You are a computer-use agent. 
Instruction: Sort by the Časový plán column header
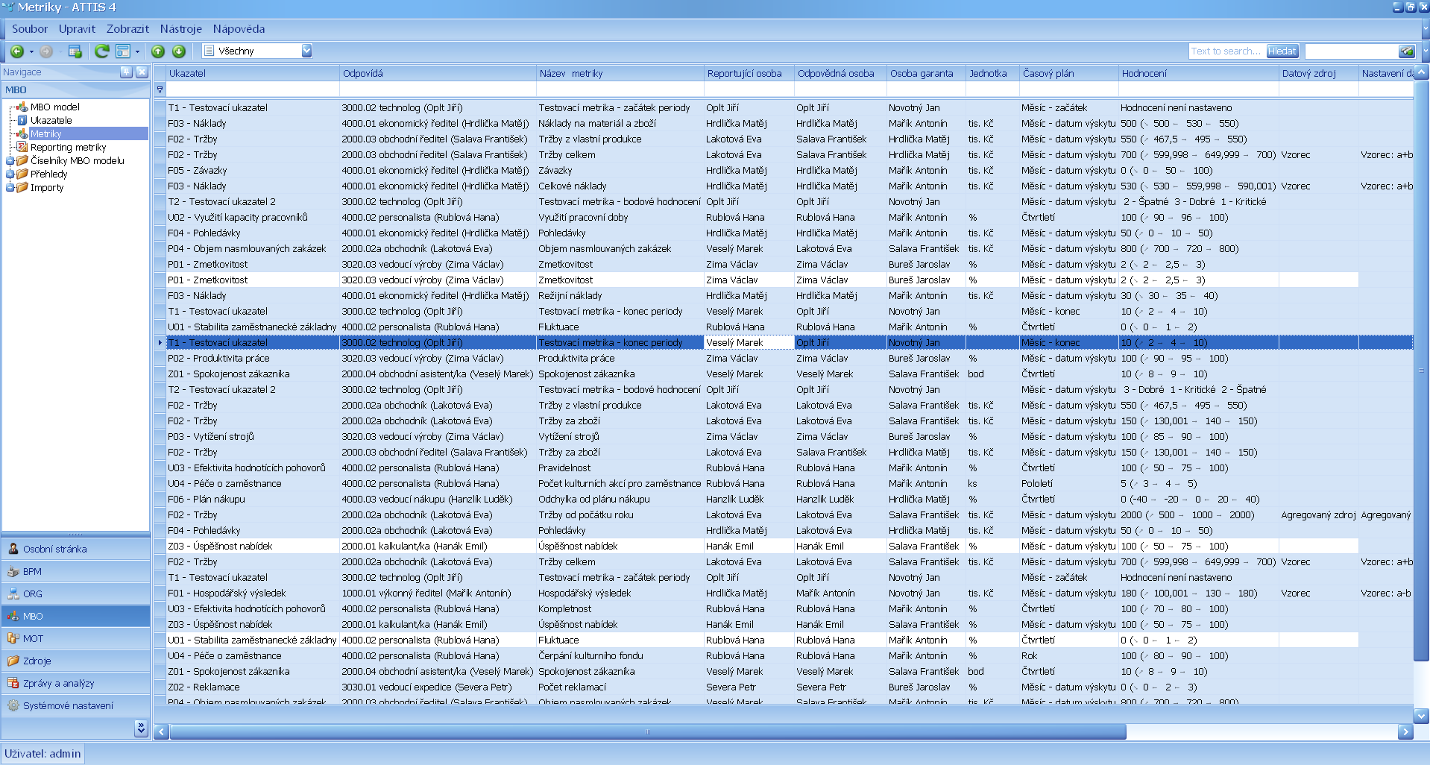click(x=1069, y=73)
